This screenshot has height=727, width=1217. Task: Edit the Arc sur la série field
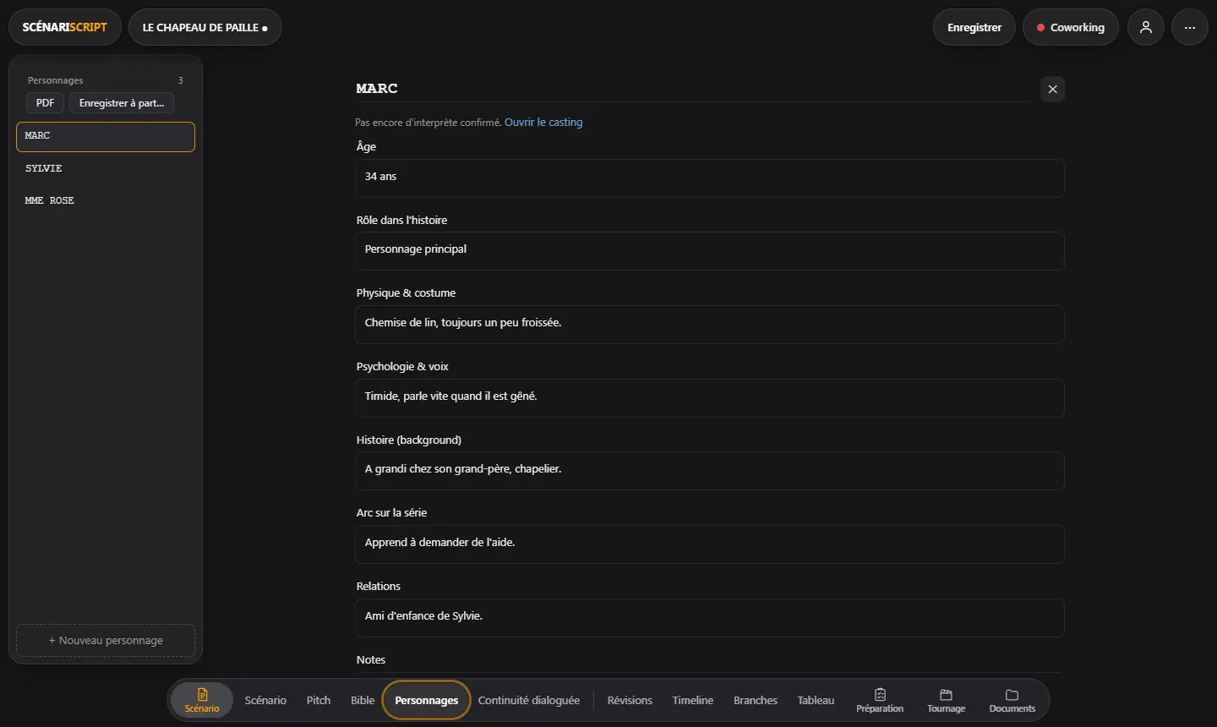pos(710,544)
